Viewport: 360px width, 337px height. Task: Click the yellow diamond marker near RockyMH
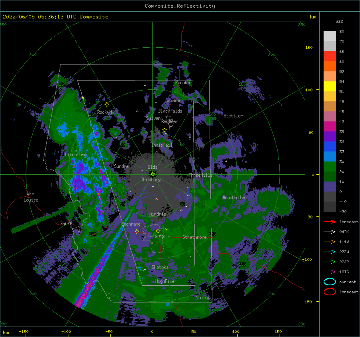[x=107, y=105]
